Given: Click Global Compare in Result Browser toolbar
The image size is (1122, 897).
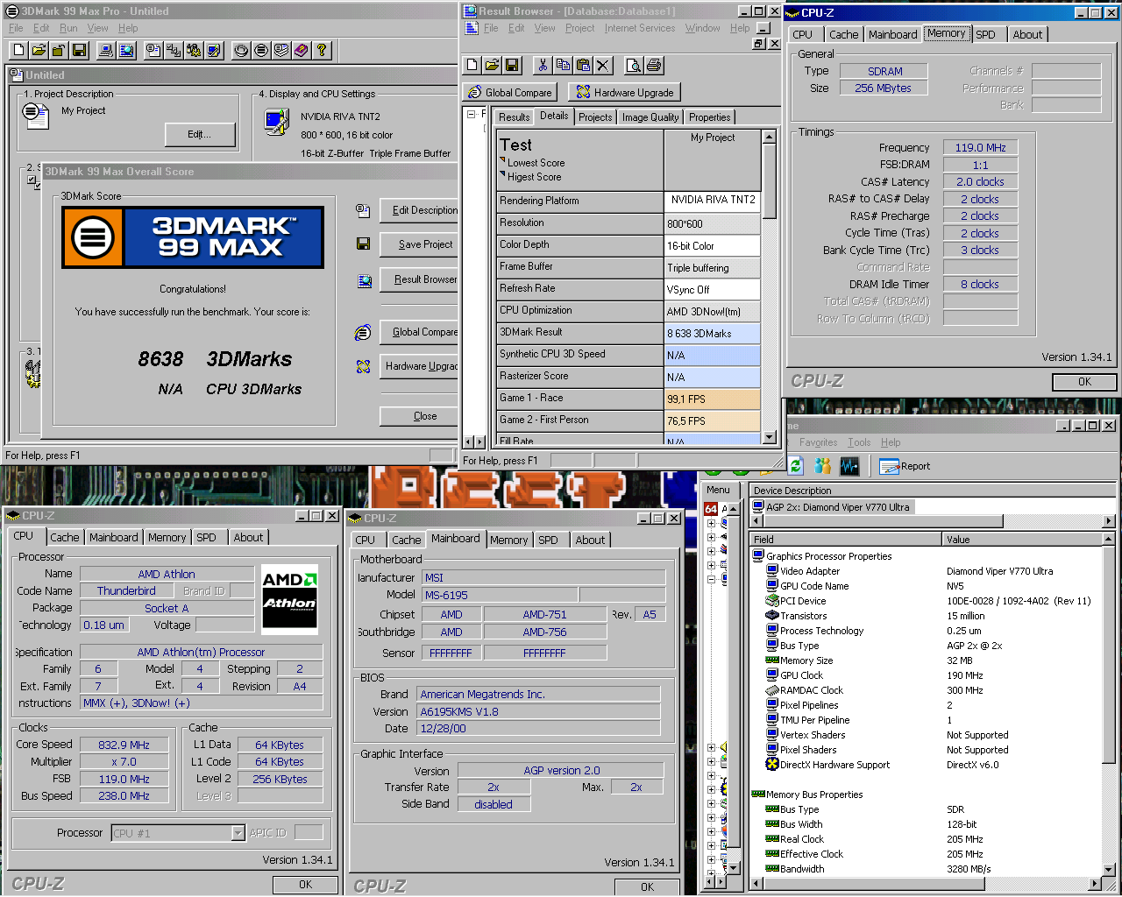Looking at the screenshot, I should pyautogui.click(x=510, y=92).
